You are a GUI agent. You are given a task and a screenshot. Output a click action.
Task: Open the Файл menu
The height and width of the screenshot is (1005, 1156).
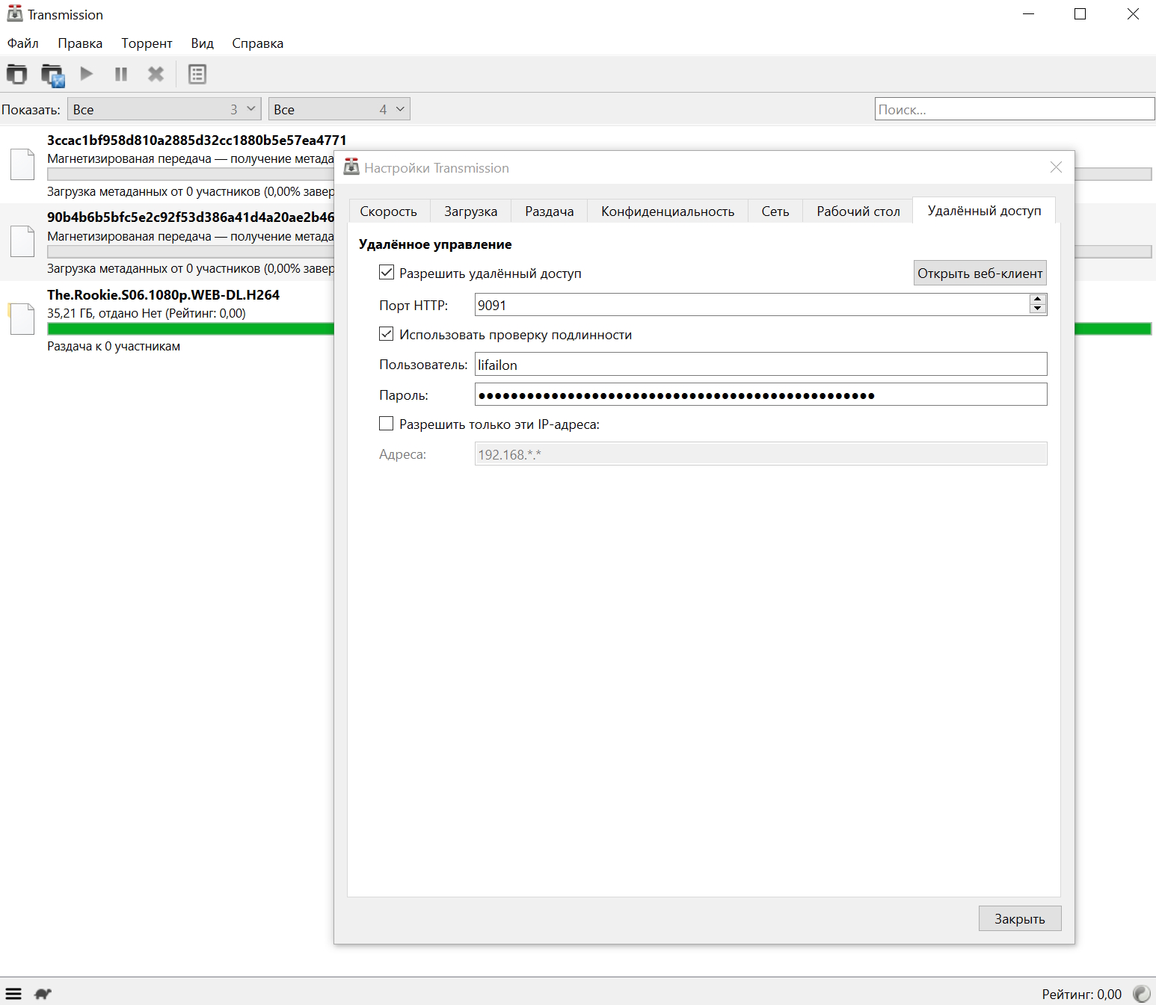[x=23, y=43]
